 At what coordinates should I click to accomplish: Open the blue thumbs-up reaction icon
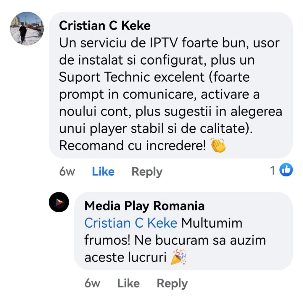click(x=286, y=170)
